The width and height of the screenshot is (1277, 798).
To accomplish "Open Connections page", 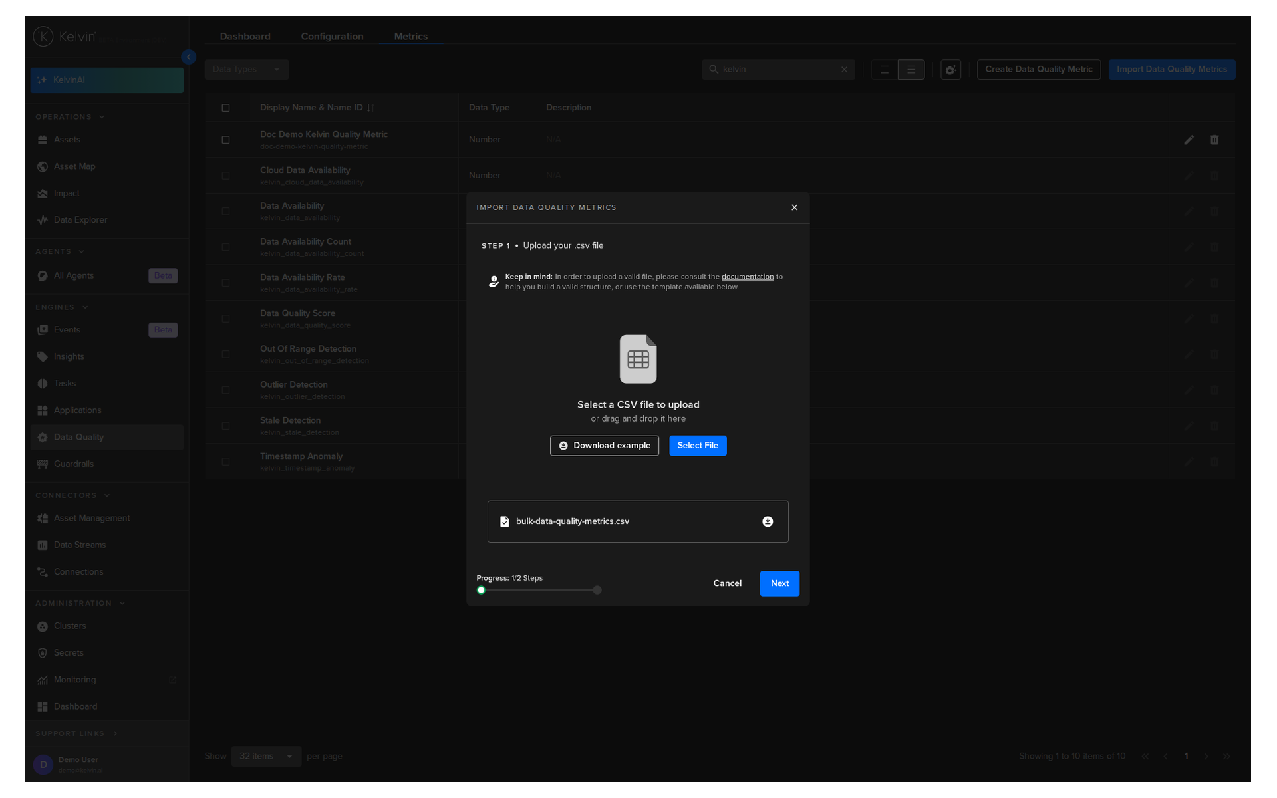I will coord(106,572).
